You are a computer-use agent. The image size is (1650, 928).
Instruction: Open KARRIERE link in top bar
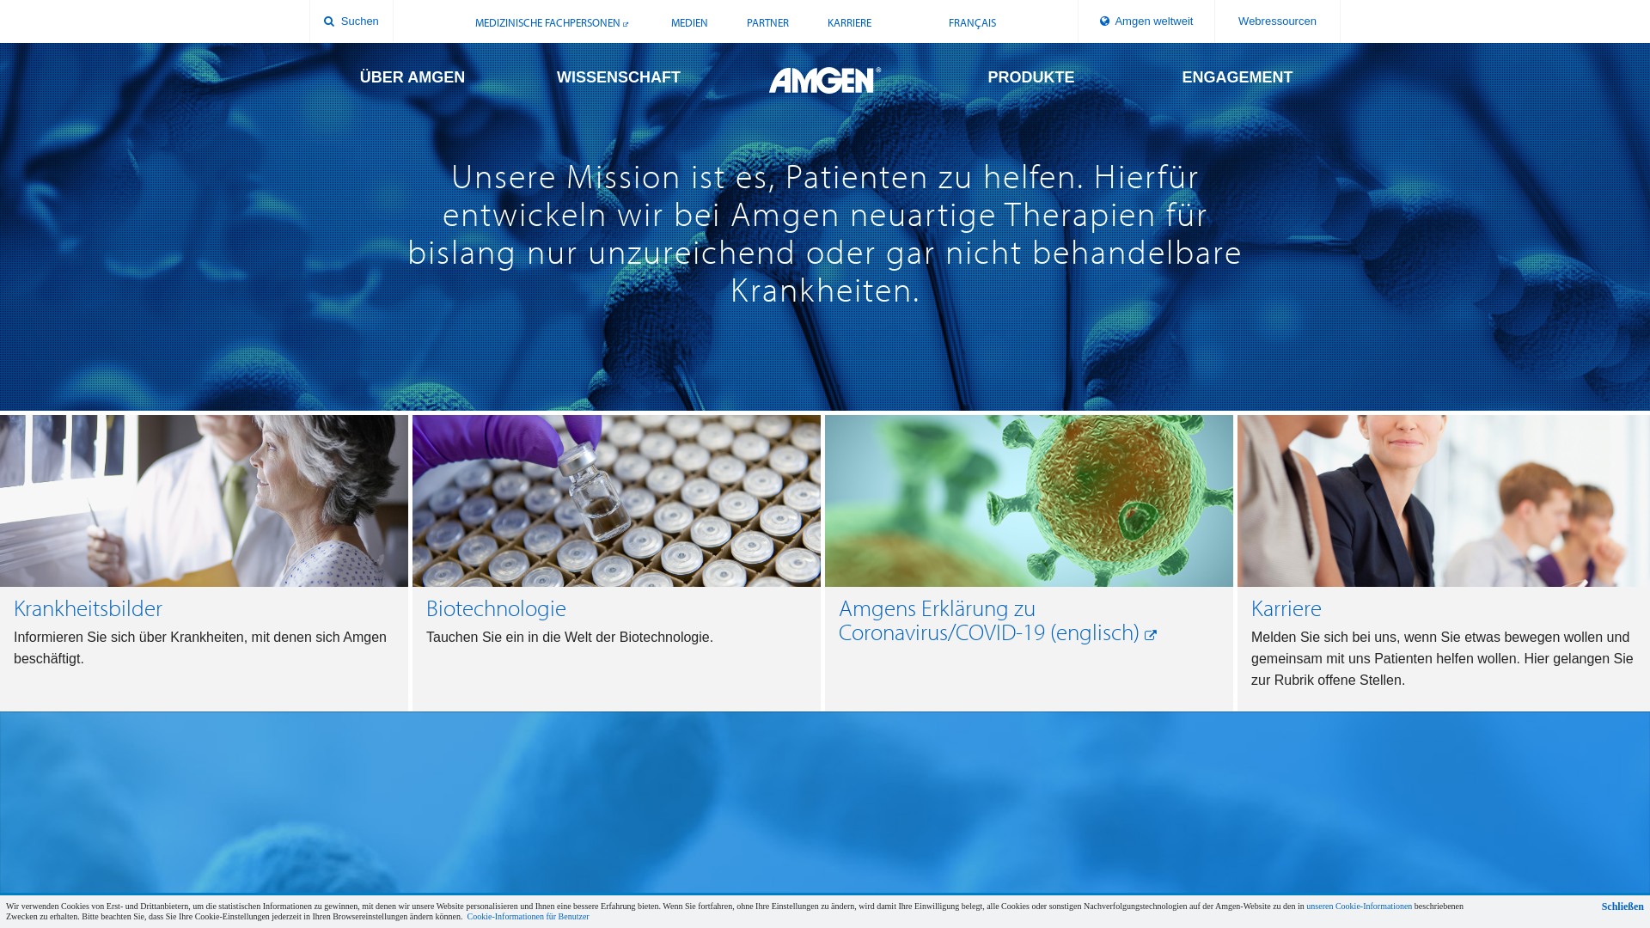pos(849,23)
